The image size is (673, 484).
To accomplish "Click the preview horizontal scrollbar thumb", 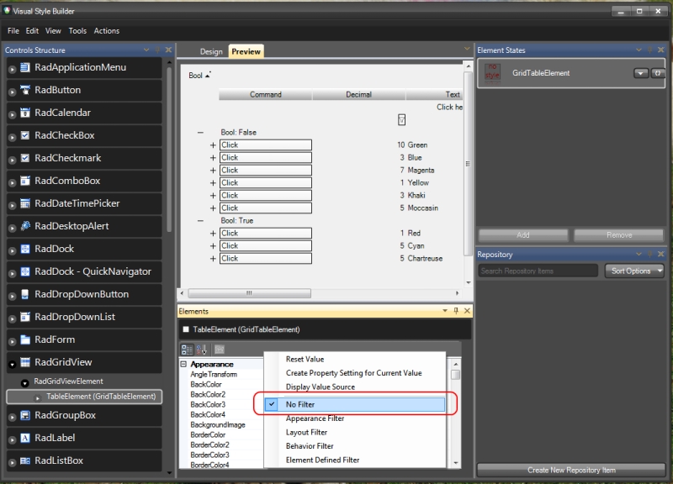I will pos(249,293).
